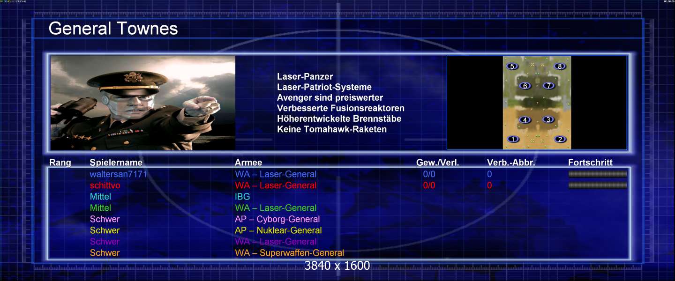Choose start position 6 on the map
The image size is (675, 281).
[525, 86]
